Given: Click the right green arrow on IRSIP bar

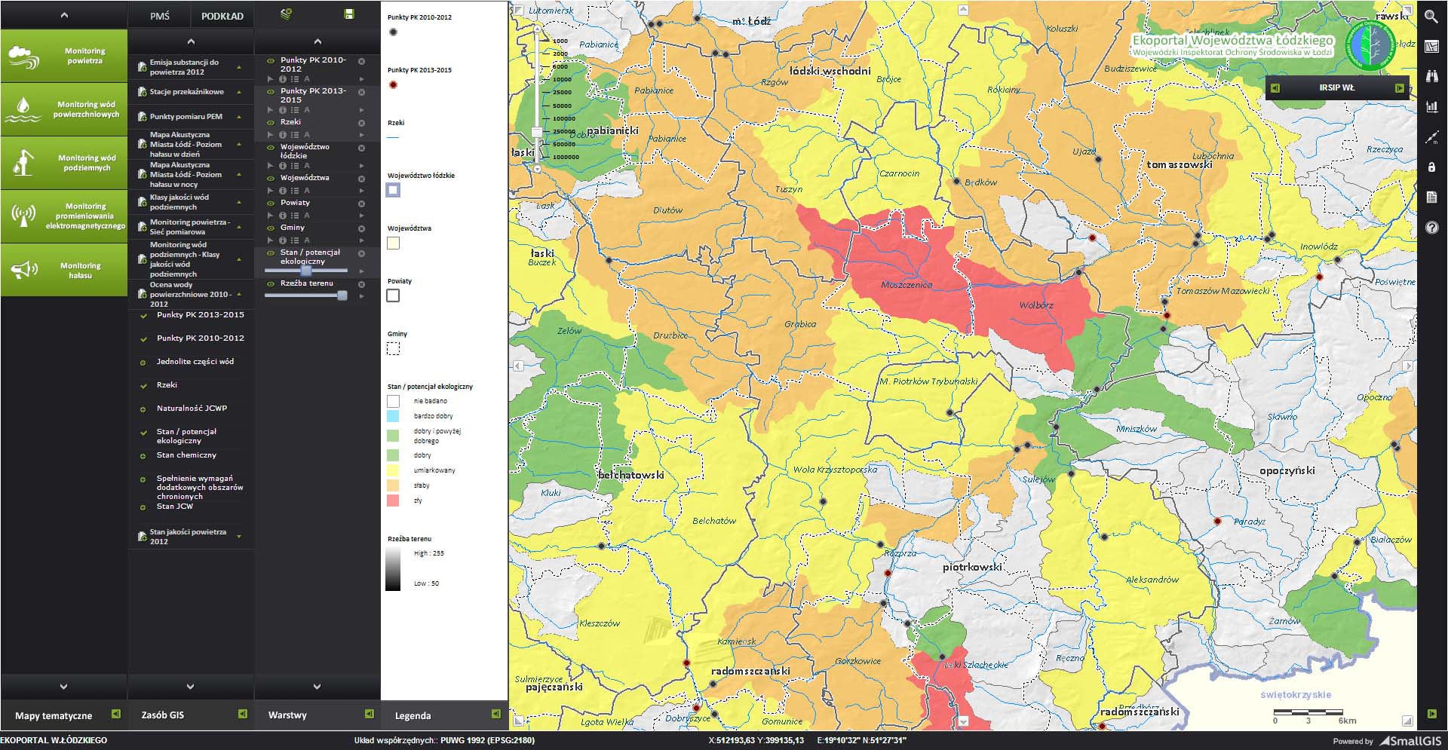Looking at the screenshot, I should pos(1400,88).
